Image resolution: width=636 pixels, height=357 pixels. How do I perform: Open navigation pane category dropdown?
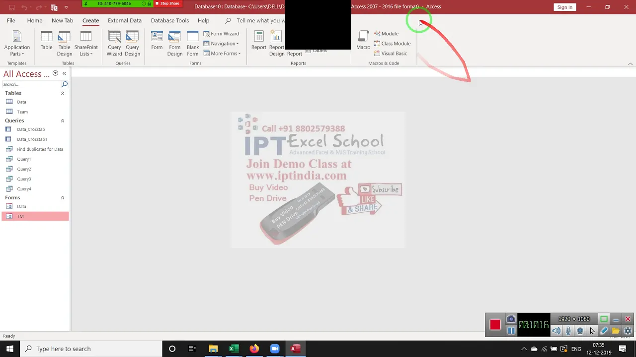point(55,73)
